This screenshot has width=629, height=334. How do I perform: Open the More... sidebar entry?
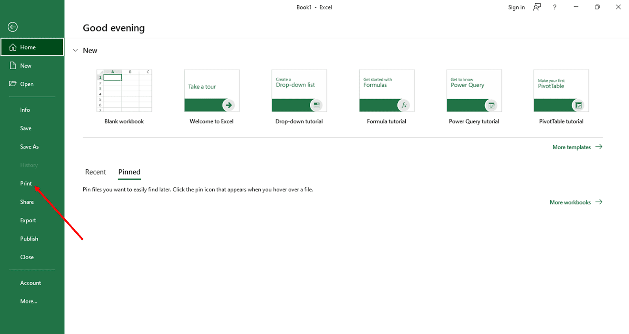[29, 301]
